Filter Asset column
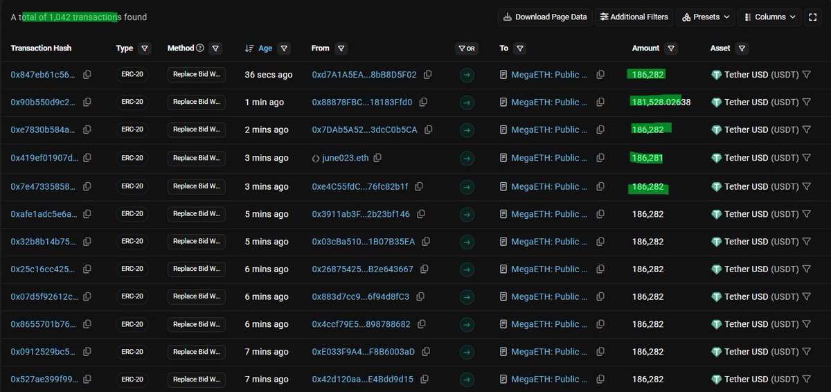This screenshot has height=392, width=831. click(742, 48)
